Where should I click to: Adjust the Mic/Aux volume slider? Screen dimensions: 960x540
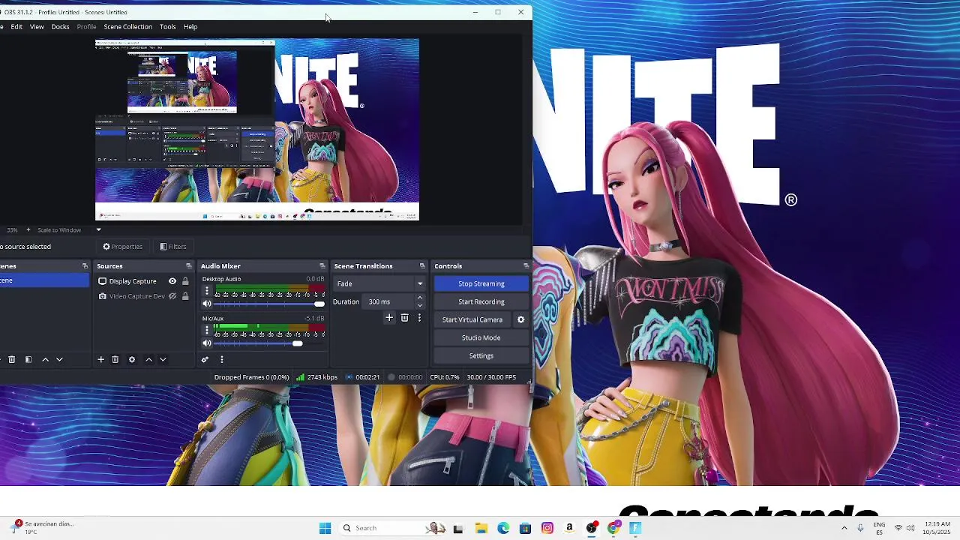tap(270, 343)
